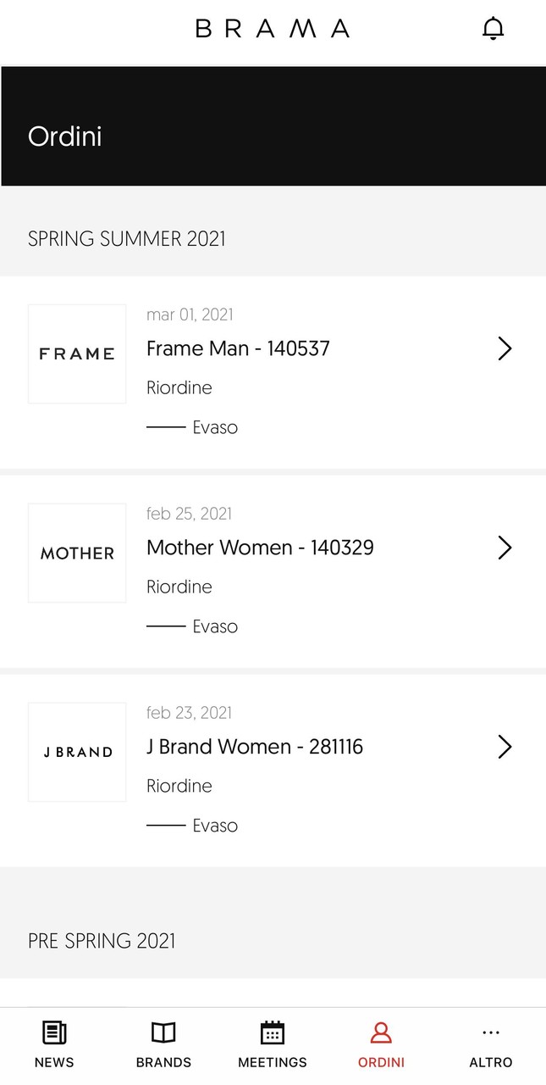The image size is (546, 1085).
Task: Select Riordine for Mother Women order
Action: tap(179, 587)
